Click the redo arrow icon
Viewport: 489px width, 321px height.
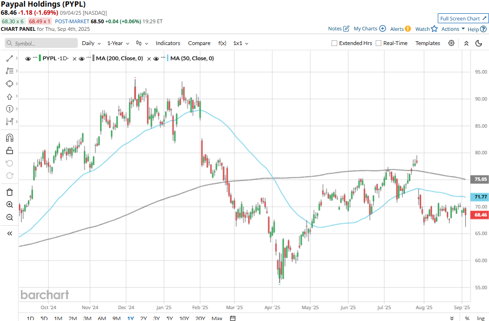9,176
